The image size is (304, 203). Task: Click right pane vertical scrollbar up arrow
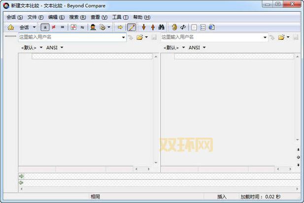click(x=298, y=57)
